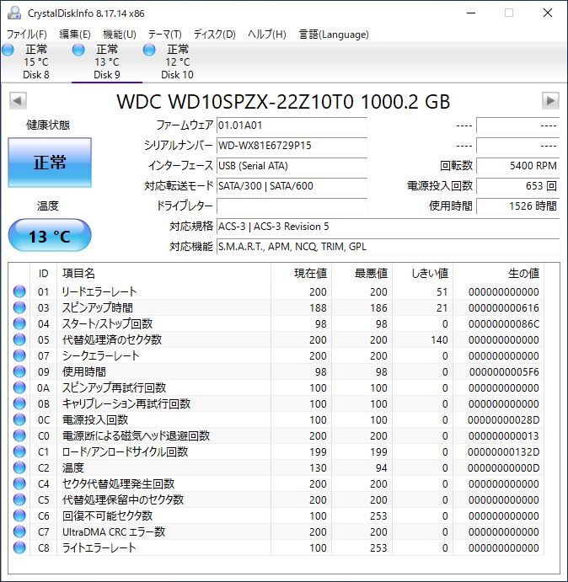Select the ロード/アンロードサイクル回数 attribute name

pyautogui.click(x=125, y=451)
